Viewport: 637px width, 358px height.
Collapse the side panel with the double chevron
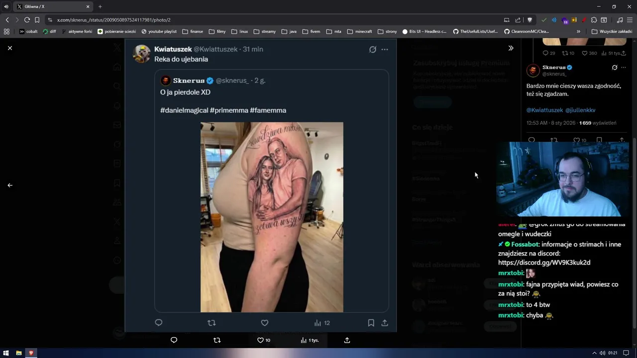coord(511,48)
